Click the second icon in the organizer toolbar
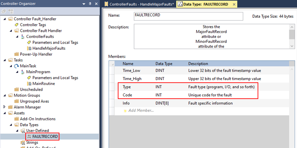 click(x=11, y=11)
